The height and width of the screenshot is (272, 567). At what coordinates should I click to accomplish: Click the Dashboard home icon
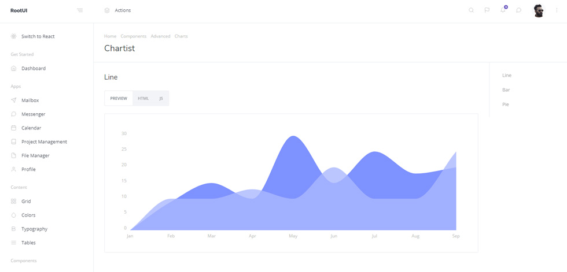14,68
